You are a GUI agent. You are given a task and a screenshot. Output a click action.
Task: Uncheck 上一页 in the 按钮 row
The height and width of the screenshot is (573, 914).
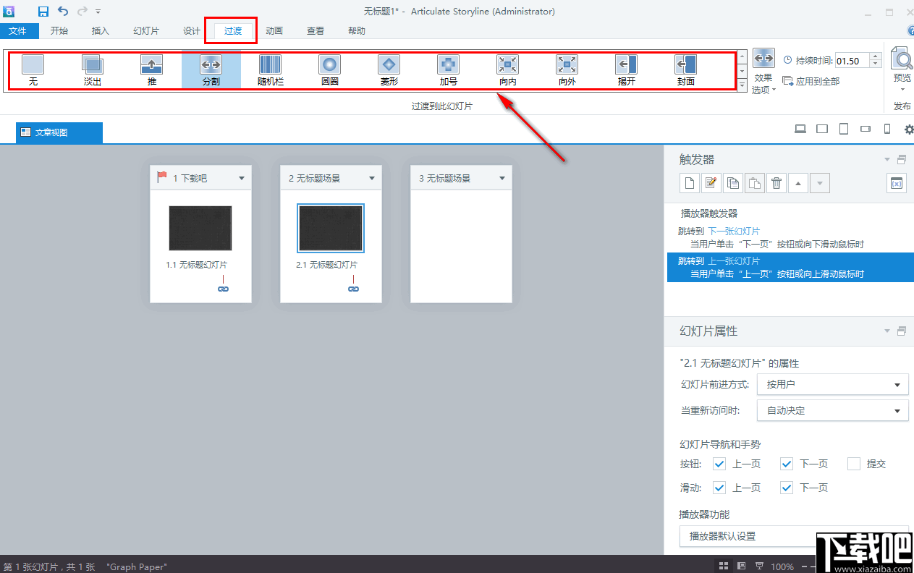719,464
